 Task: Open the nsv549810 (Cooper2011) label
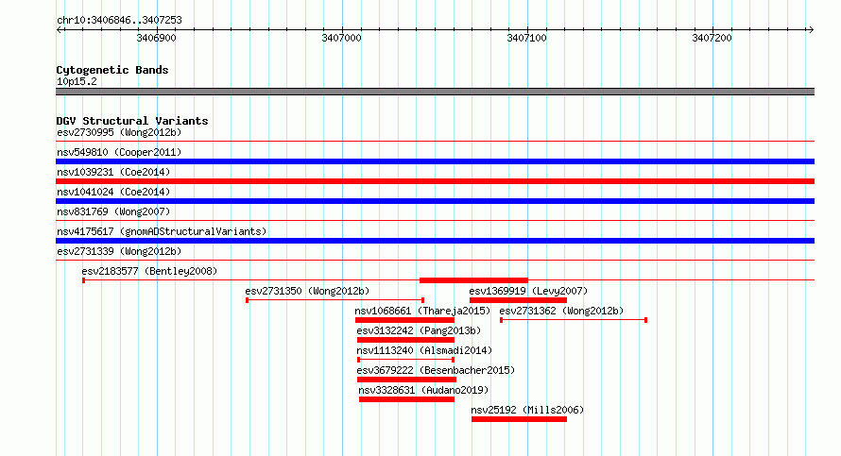tap(119, 152)
